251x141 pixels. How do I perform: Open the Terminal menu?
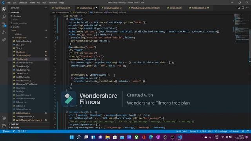click(x=53, y=3)
